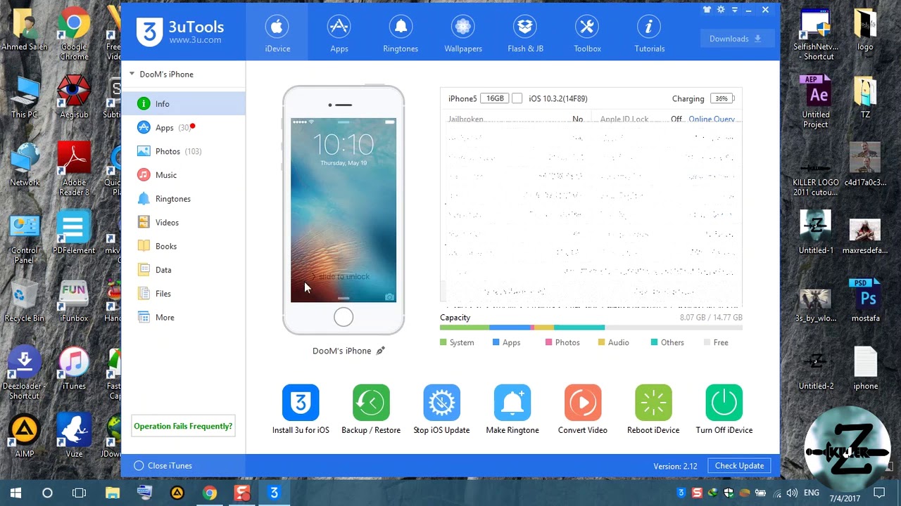Click the Others legend color swatch
The width and height of the screenshot is (901, 506).
655,342
